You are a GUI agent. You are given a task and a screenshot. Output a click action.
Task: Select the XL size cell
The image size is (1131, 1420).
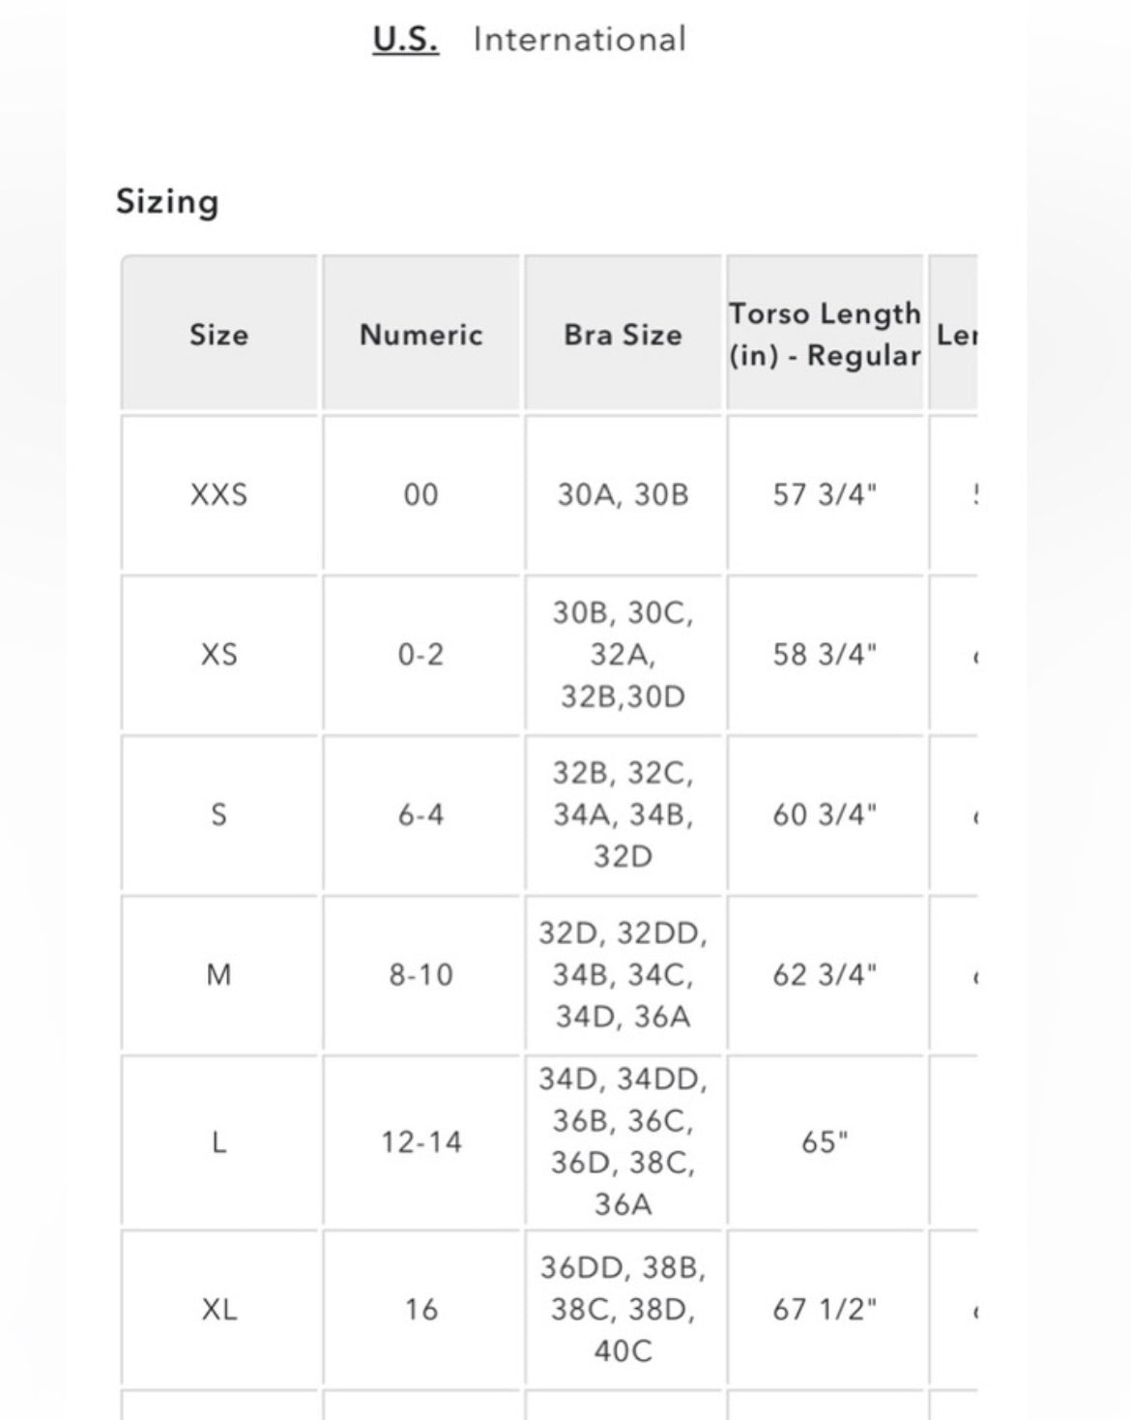pyautogui.click(x=219, y=1310)
